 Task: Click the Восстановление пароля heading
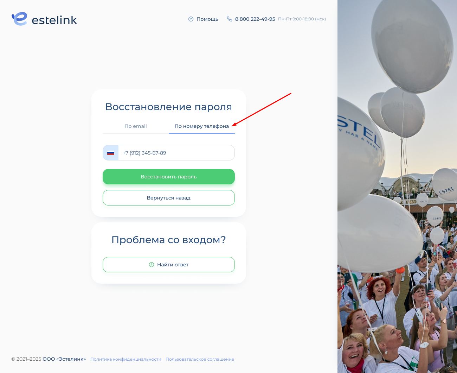pos(169,107)
